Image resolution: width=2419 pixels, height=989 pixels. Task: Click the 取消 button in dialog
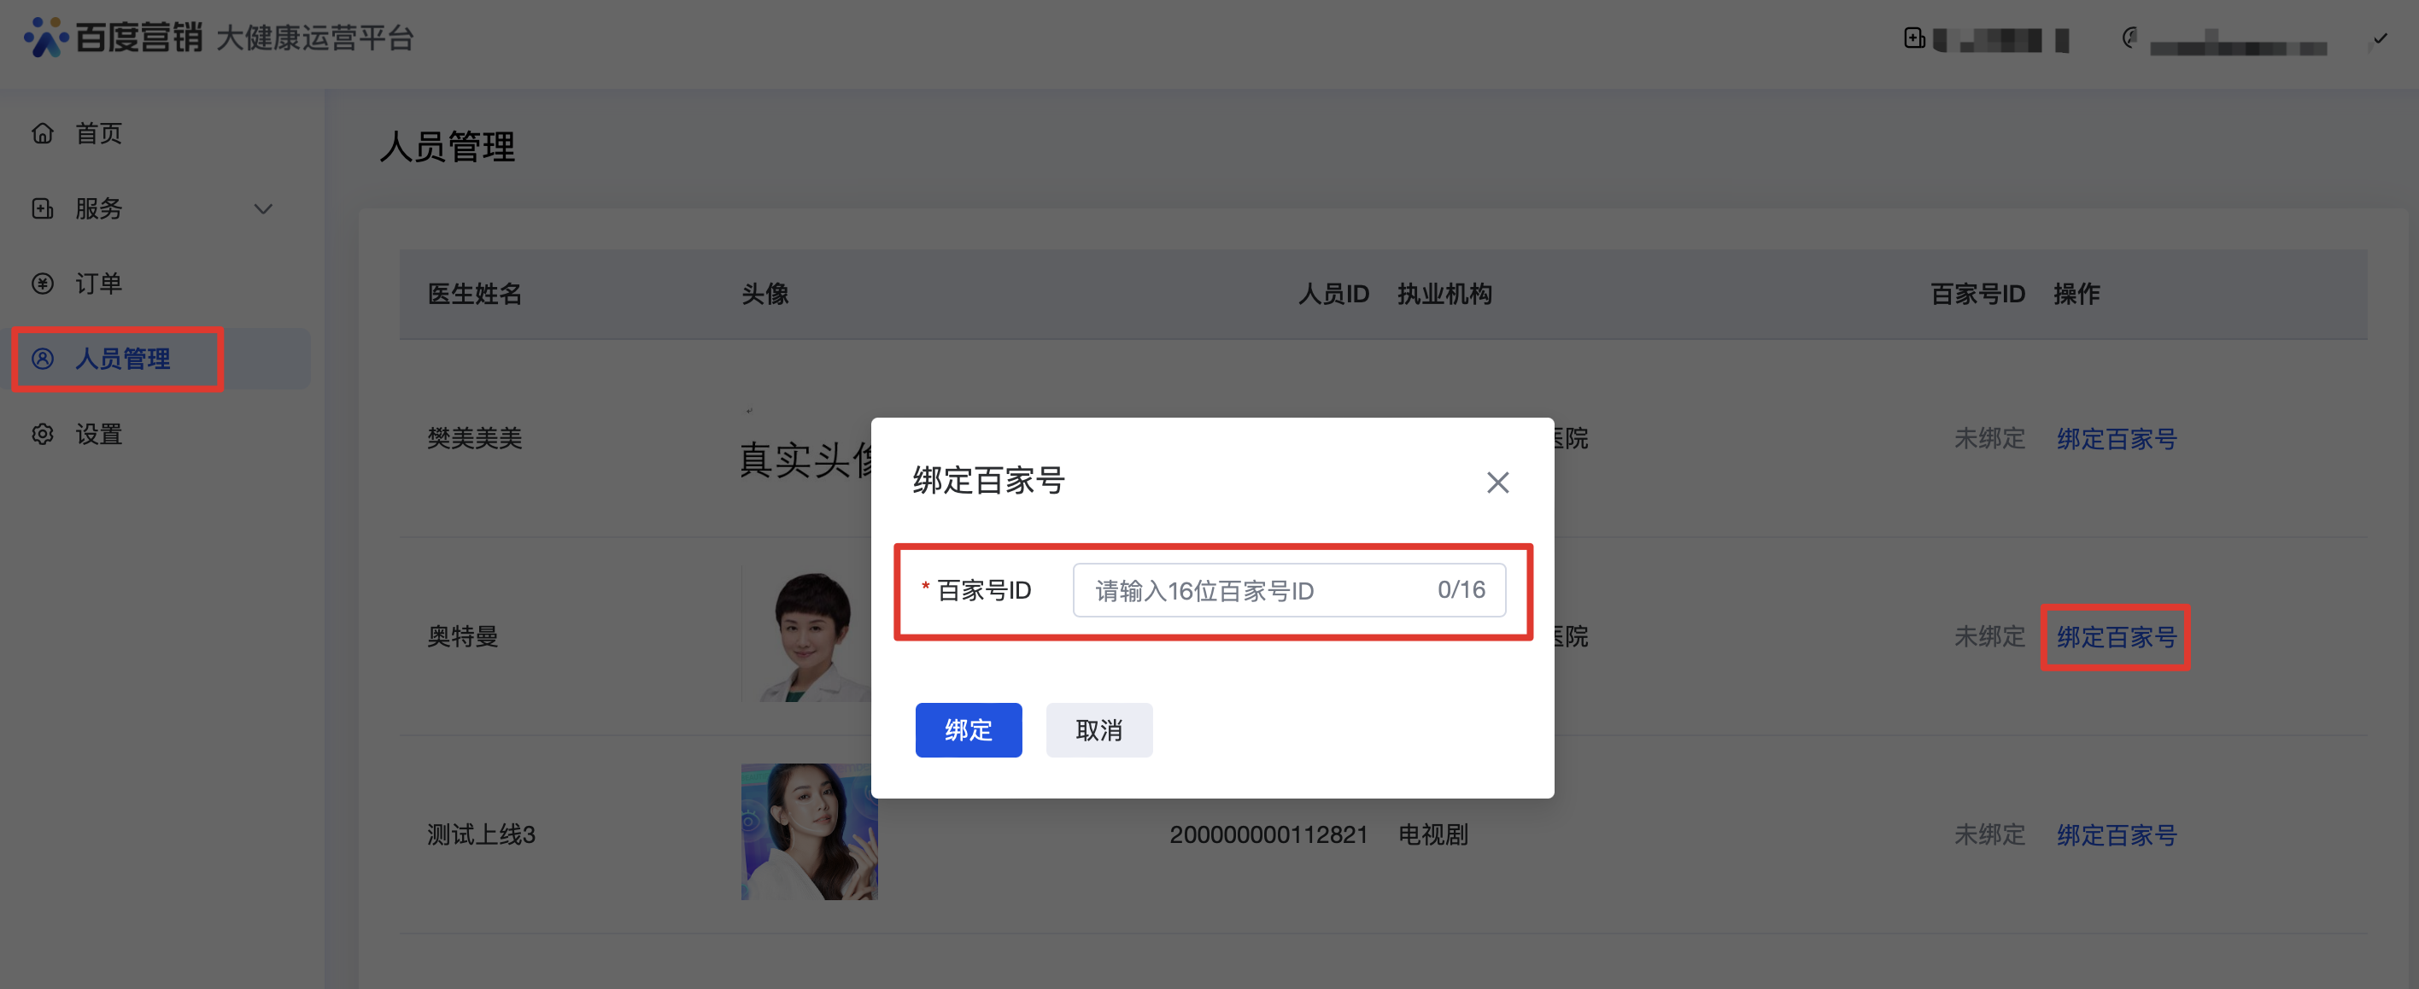pyautogui.click(x=1098, y=729)
